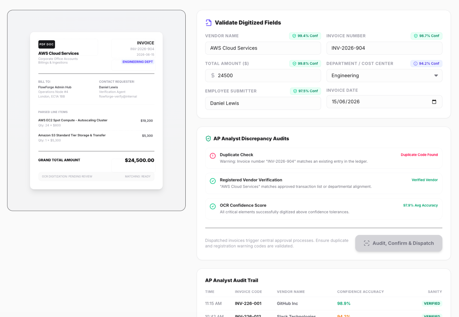Edit the Total Amount field
This screenshot has width=459, height=317.
tap(263, 76)
